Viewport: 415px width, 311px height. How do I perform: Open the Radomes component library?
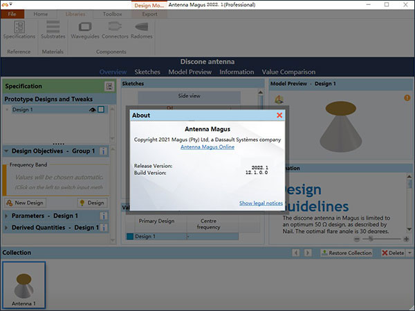point(142,30)
